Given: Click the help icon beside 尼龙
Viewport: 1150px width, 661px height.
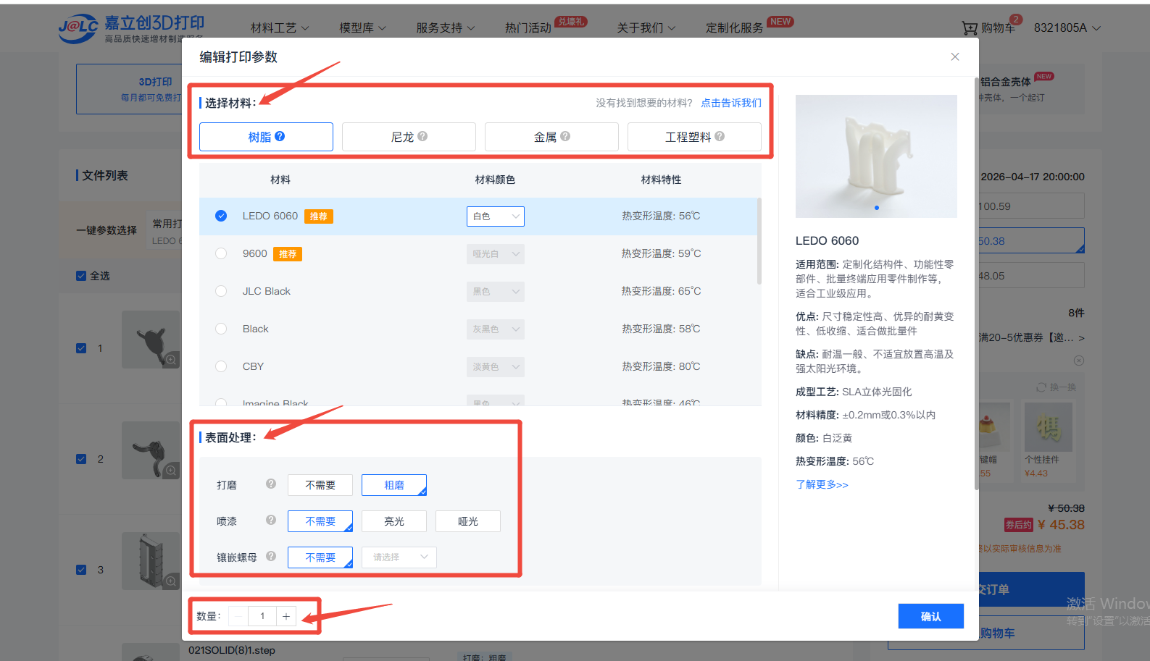Looking at the screenshot, I should [422, 136].
